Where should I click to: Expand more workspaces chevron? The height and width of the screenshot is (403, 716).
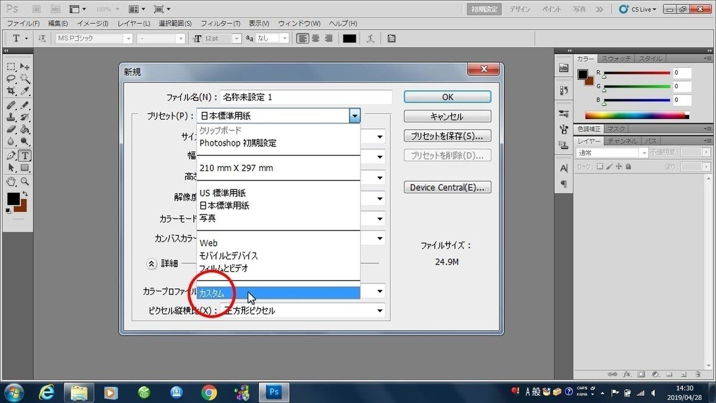click(x=600, y=9)
